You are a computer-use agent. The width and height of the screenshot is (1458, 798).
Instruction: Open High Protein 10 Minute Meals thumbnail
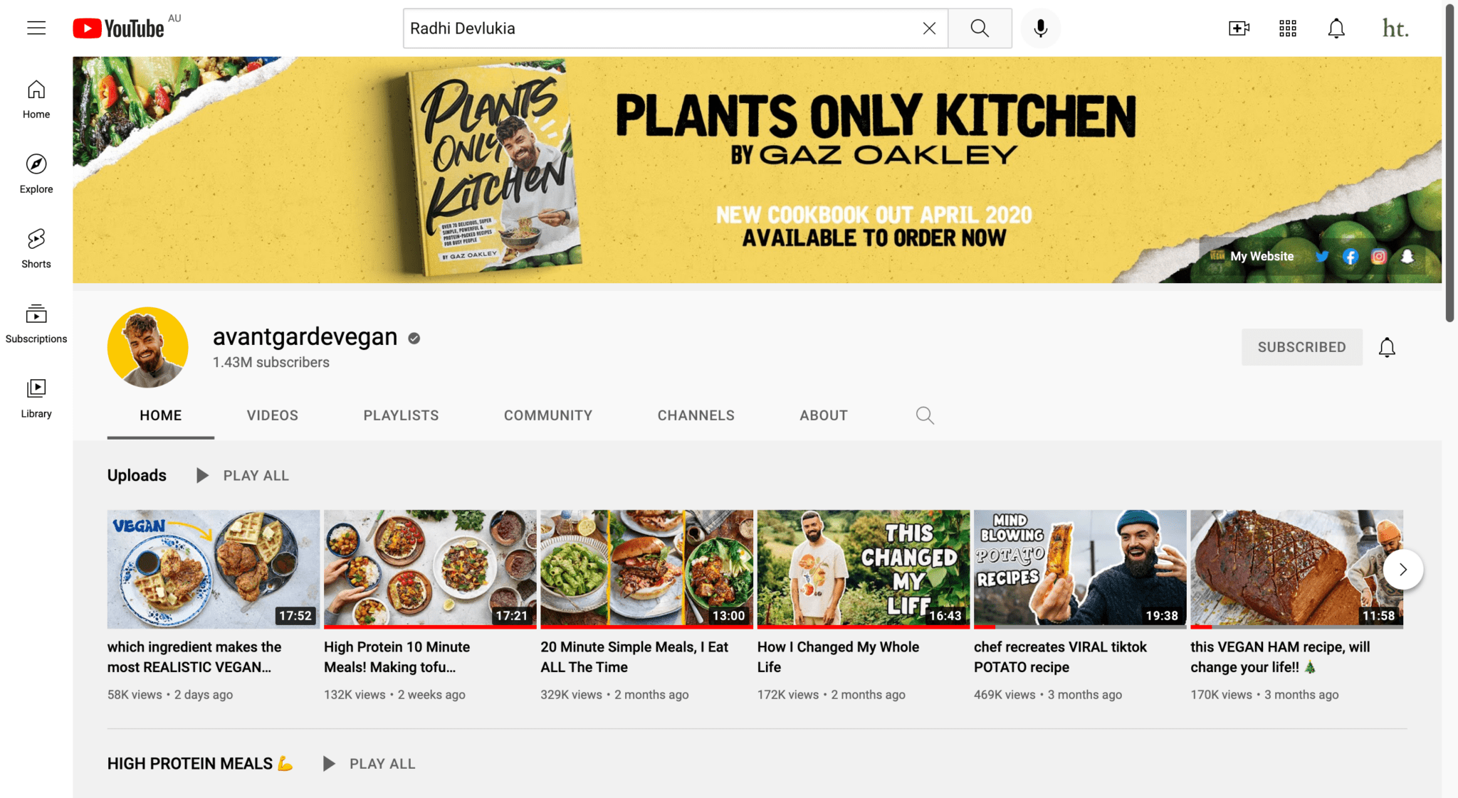pos(430,569)
